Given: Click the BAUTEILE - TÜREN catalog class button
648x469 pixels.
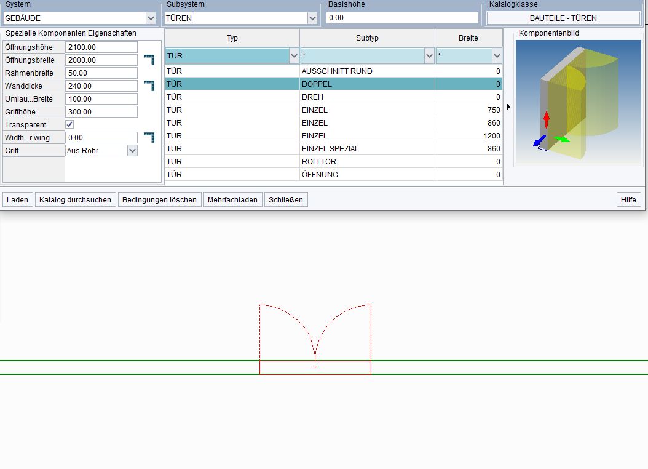Looking at the screenshot, I should (563, 18).
